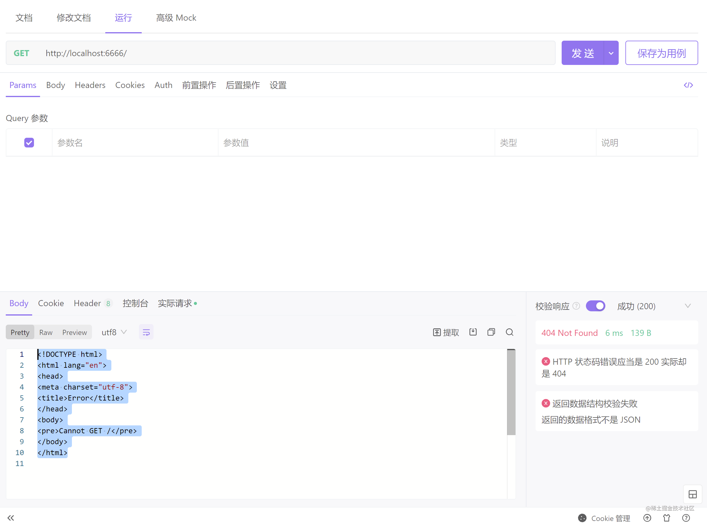
Task: Switch to the Headers request tab
Action: pyautogui.click(x=90, y=85)
